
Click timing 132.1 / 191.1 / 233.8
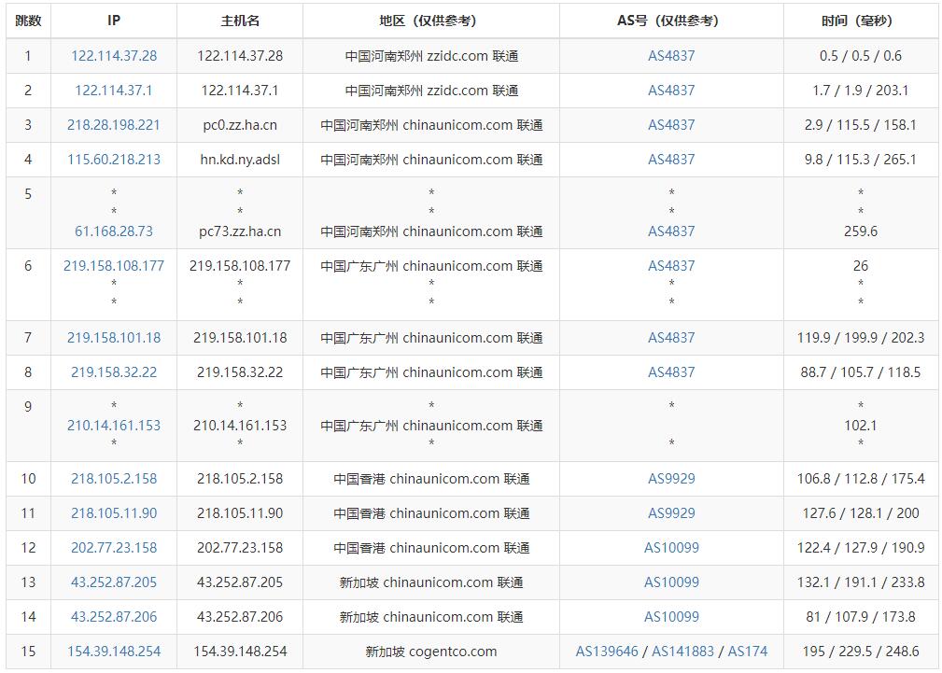pyautogui.click(x=860, y=582)
